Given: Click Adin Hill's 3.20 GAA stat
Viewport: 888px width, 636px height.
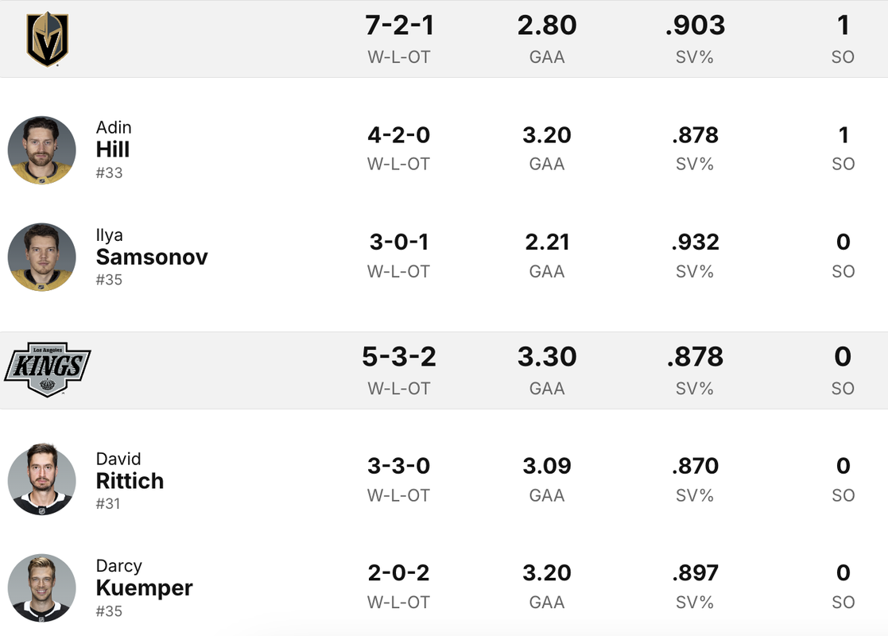Looking at the screenshot, I should [x=546, y=135].
